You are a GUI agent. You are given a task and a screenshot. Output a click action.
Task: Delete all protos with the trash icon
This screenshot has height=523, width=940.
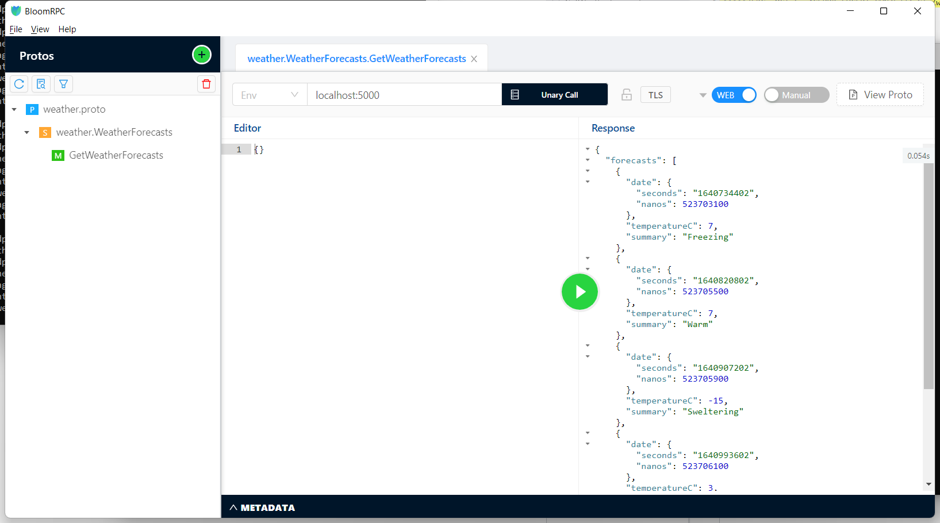coord(206,84)
